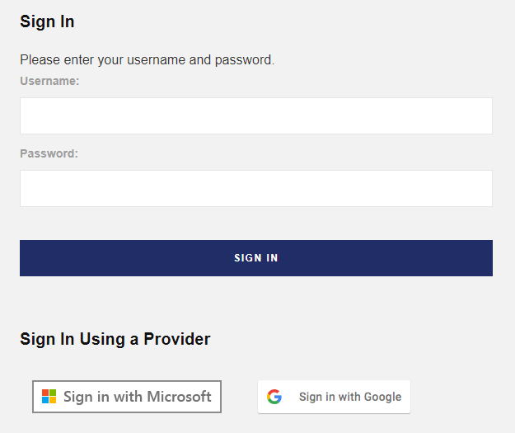The image size is (515, 433).
Task: Click the Microsoft logo icon
Action: click(49, 397)
